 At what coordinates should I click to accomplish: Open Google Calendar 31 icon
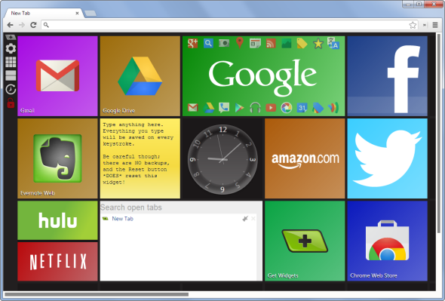pos(302,108)
